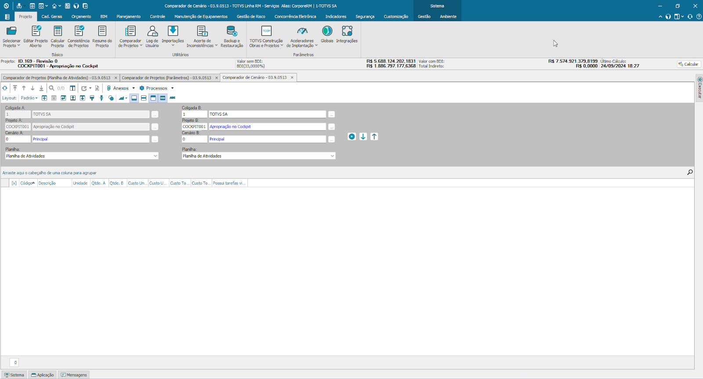Open Aceleradores de Implantação
Screen dimensions: 703x379
point(302,36)
